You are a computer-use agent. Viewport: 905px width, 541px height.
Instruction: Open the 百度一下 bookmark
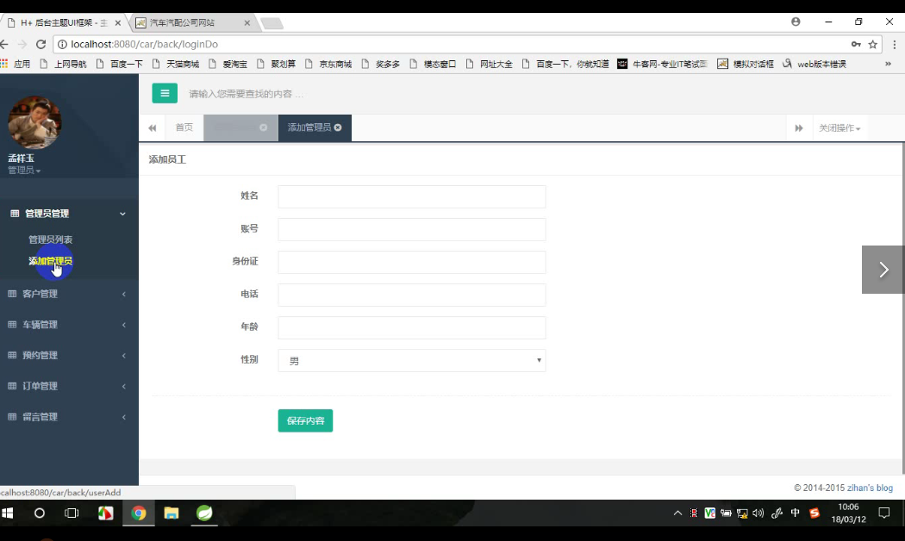pyautogui.click(x=120, y=64)
